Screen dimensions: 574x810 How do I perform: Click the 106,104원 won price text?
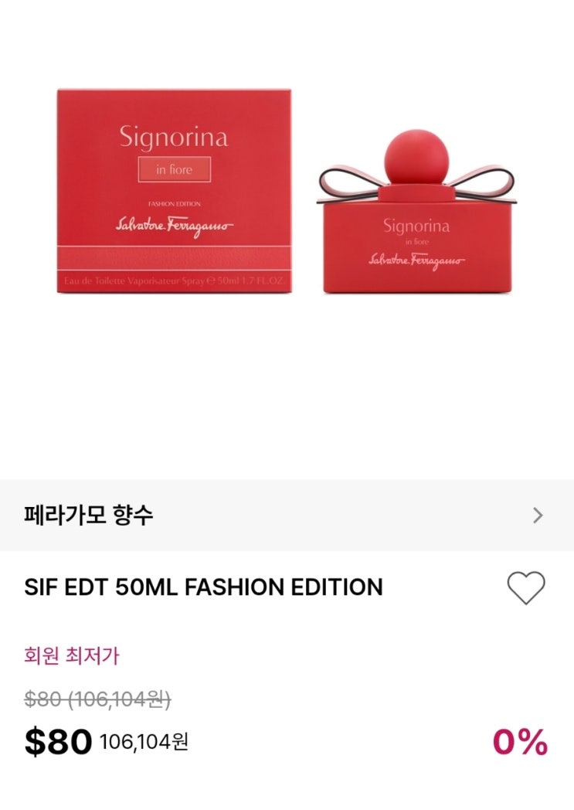(x=144, y=742)
